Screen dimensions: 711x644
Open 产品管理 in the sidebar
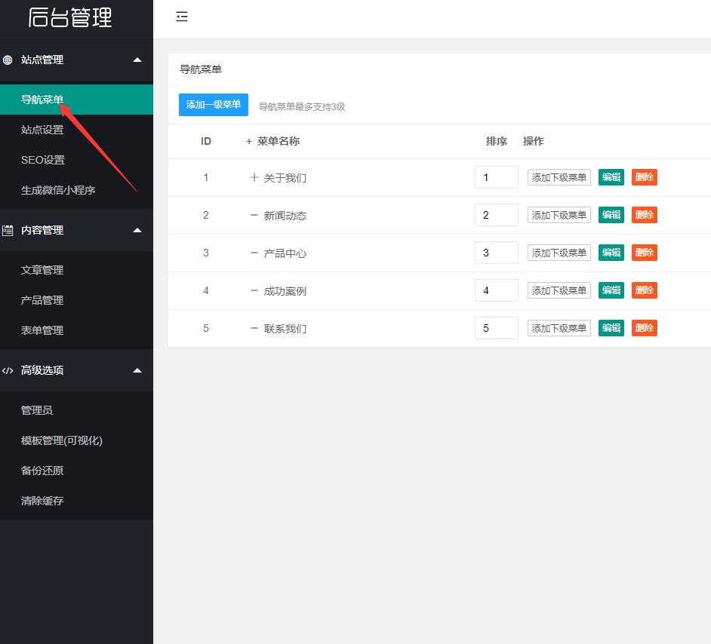click(77, 300)
